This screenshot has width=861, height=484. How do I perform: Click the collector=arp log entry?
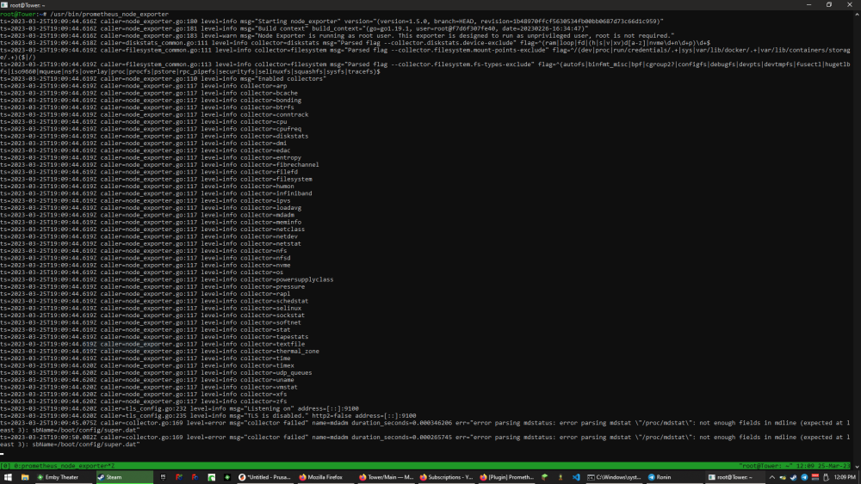(143, 86)
